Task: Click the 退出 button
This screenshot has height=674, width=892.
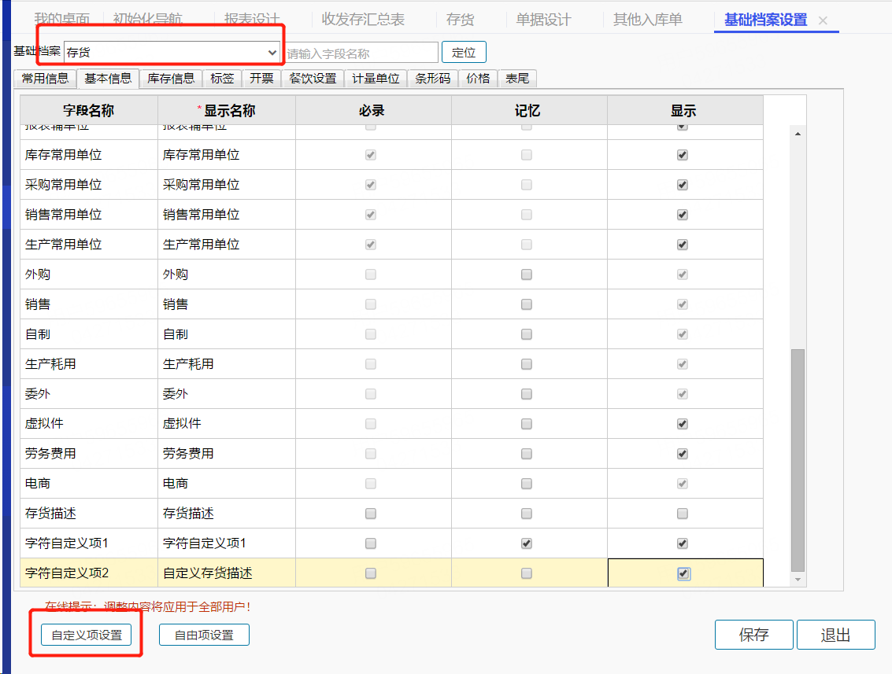Action: (835, 634)
